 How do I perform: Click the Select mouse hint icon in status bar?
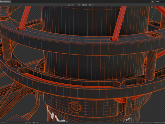26,123
